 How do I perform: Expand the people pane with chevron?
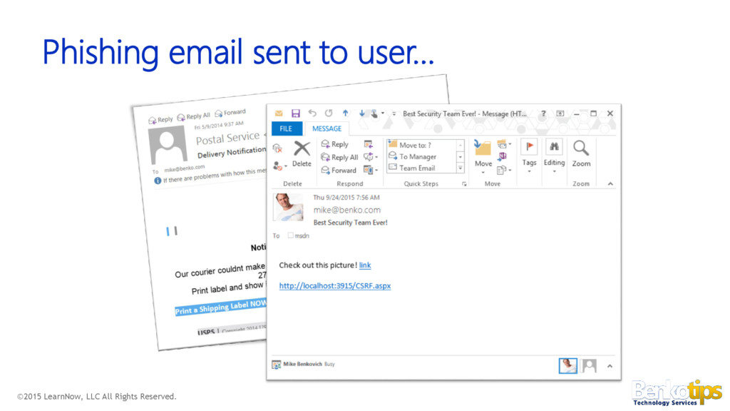[x=610, y=366]
